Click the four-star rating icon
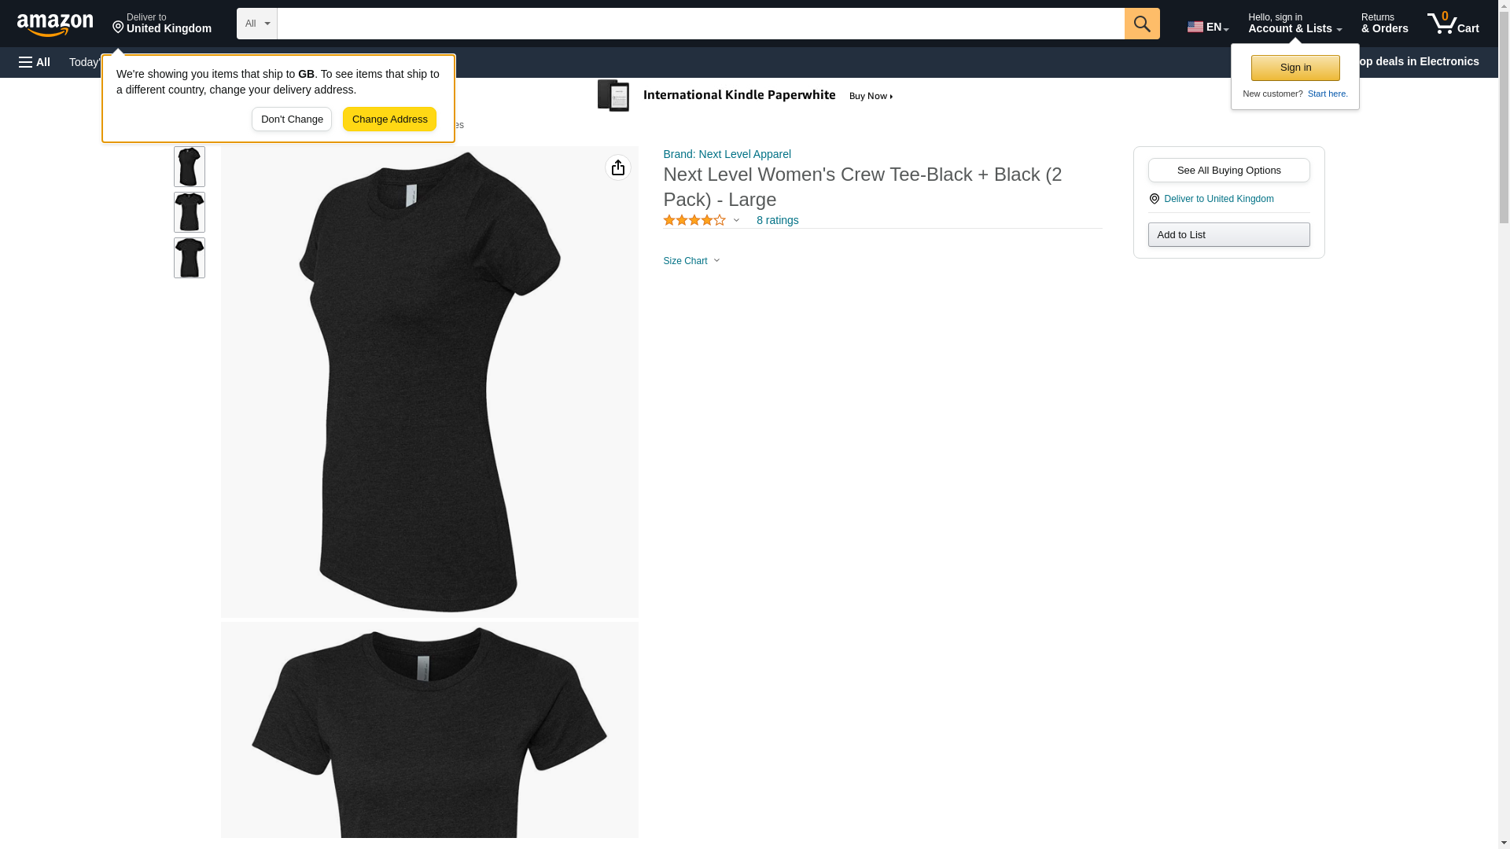Image resolution: width=1510 pixels, height=849 pixels. coord(694,221)
